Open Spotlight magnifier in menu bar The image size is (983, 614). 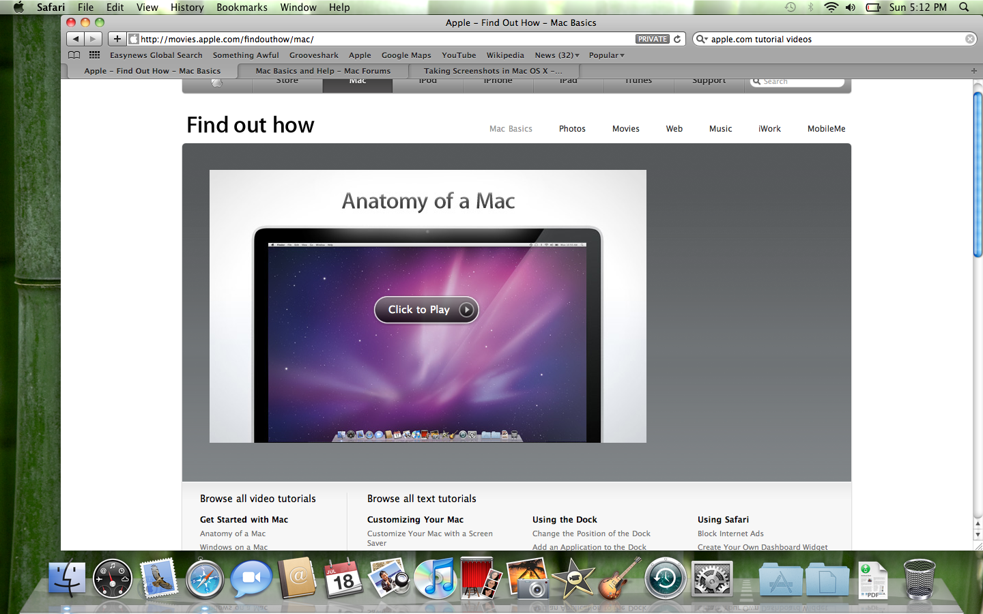click(x=964, y=8)
